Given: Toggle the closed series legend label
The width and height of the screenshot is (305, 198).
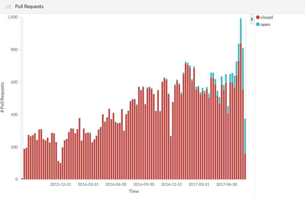Looking at the screenshot, I should (267, 17).
